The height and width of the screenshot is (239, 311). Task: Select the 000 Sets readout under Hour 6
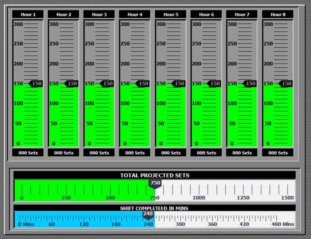click(x=206, y=153)
